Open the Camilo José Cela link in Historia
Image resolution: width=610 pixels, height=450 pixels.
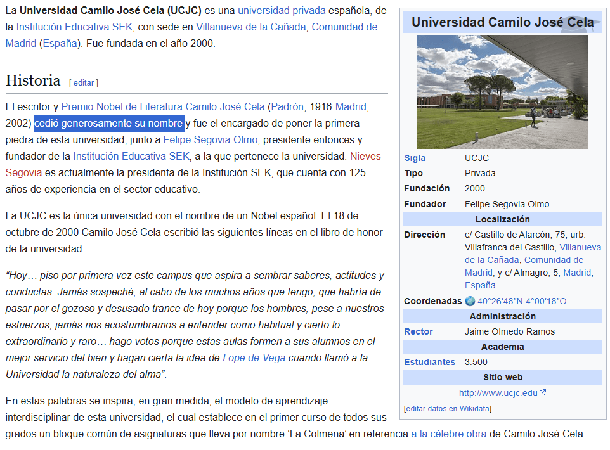pos(225,106)
